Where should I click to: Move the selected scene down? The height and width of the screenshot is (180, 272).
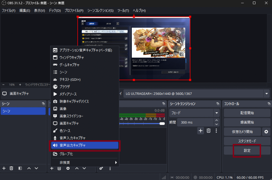coord(36,168)
